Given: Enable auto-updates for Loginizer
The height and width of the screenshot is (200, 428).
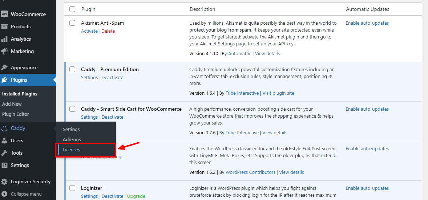Looking at the screenshot, I should (367, 188).
